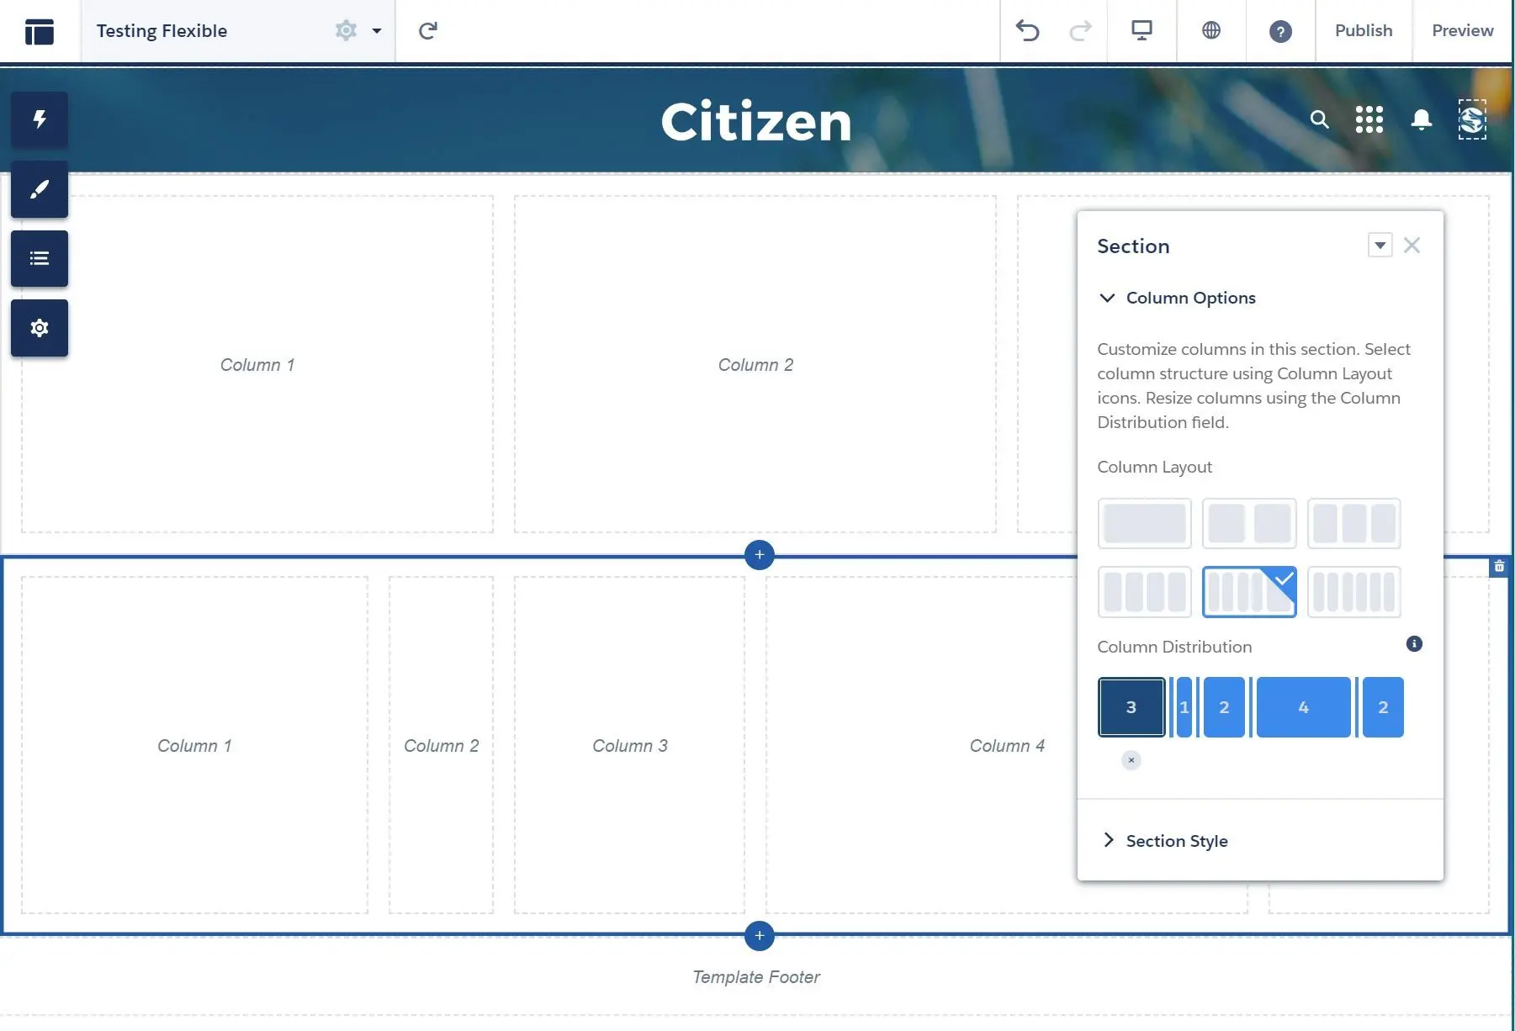Click the user profile avatar icon

point(1472,119)
